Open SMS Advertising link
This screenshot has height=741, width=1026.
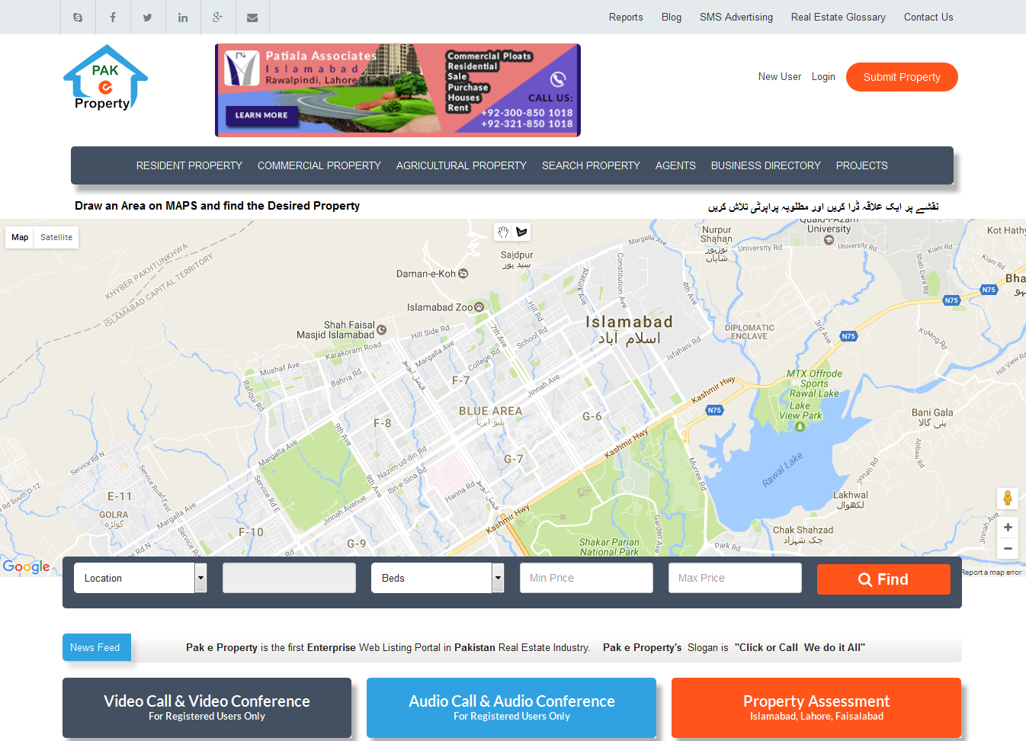pyautogui.click(x=736, y=17)
